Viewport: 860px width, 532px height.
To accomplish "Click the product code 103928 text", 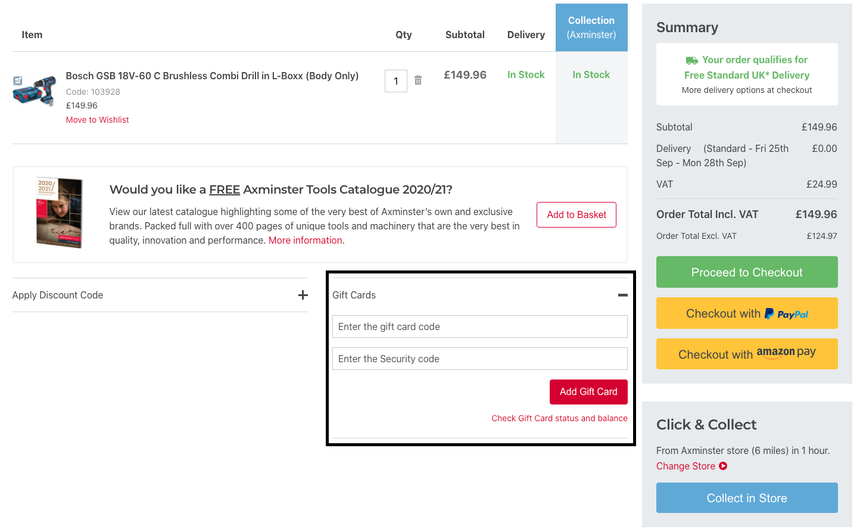I will (x=93, y=92).
